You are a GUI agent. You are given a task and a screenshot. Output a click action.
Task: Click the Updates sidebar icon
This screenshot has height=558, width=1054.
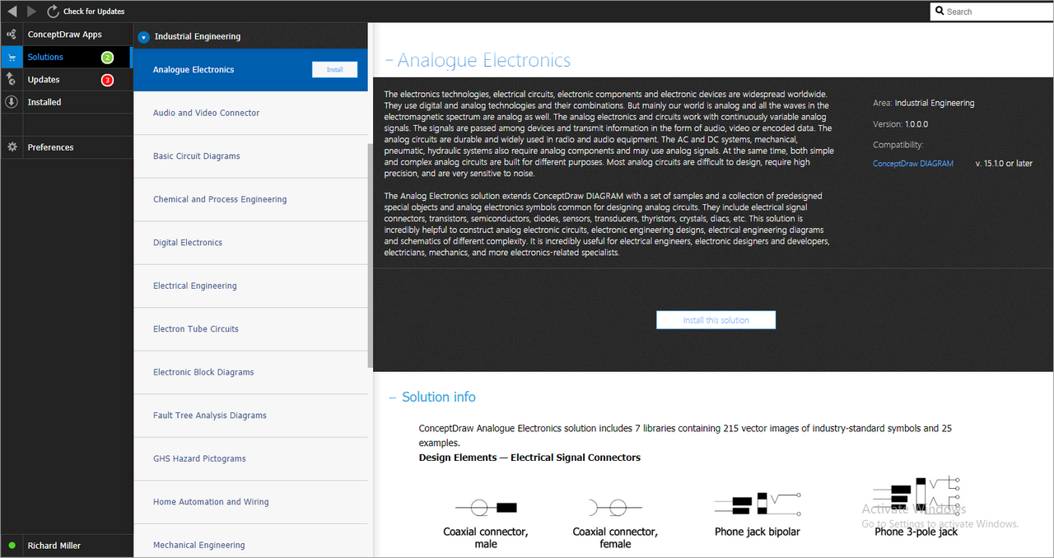coord(12,80)
